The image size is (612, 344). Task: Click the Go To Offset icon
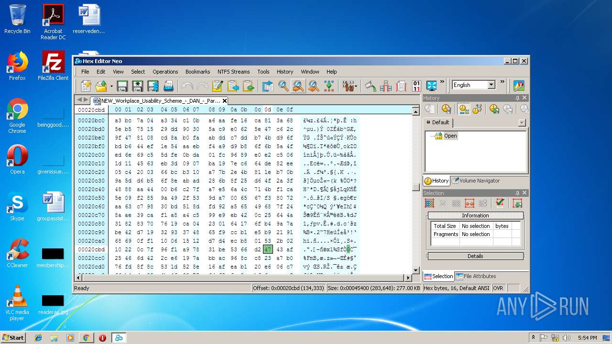(268, 86)
